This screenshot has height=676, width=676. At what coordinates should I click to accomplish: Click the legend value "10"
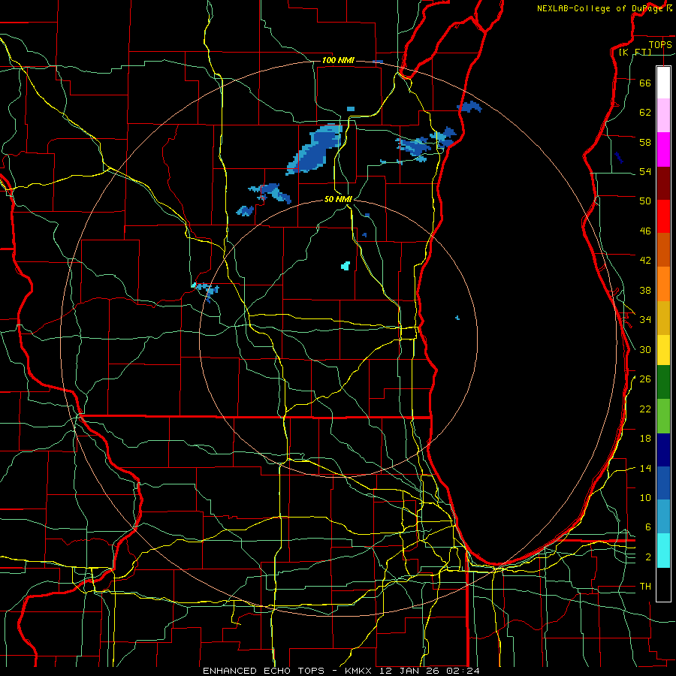click(x=645, y=497)
